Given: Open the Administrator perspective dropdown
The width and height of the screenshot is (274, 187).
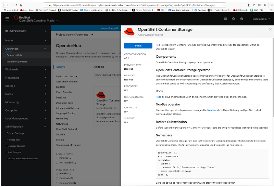Looking at the screenshot, I should coord(26,31).
